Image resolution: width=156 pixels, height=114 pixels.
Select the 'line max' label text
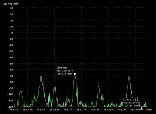pos(62,67)
